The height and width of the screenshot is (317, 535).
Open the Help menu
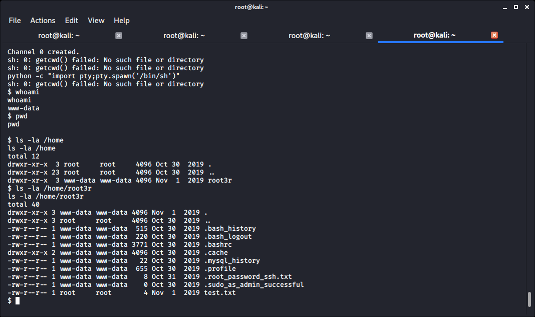click(x=122, y=21)
